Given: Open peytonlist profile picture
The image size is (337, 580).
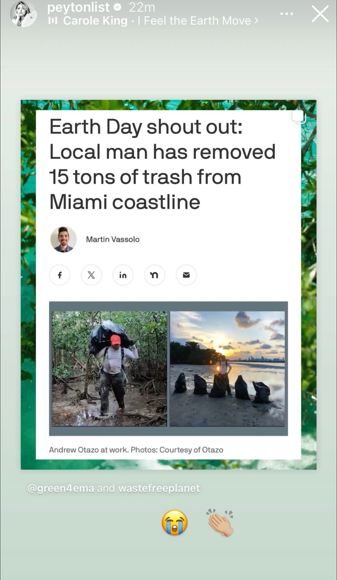Looking at the screenshot, I should click(x=23, y=14).
